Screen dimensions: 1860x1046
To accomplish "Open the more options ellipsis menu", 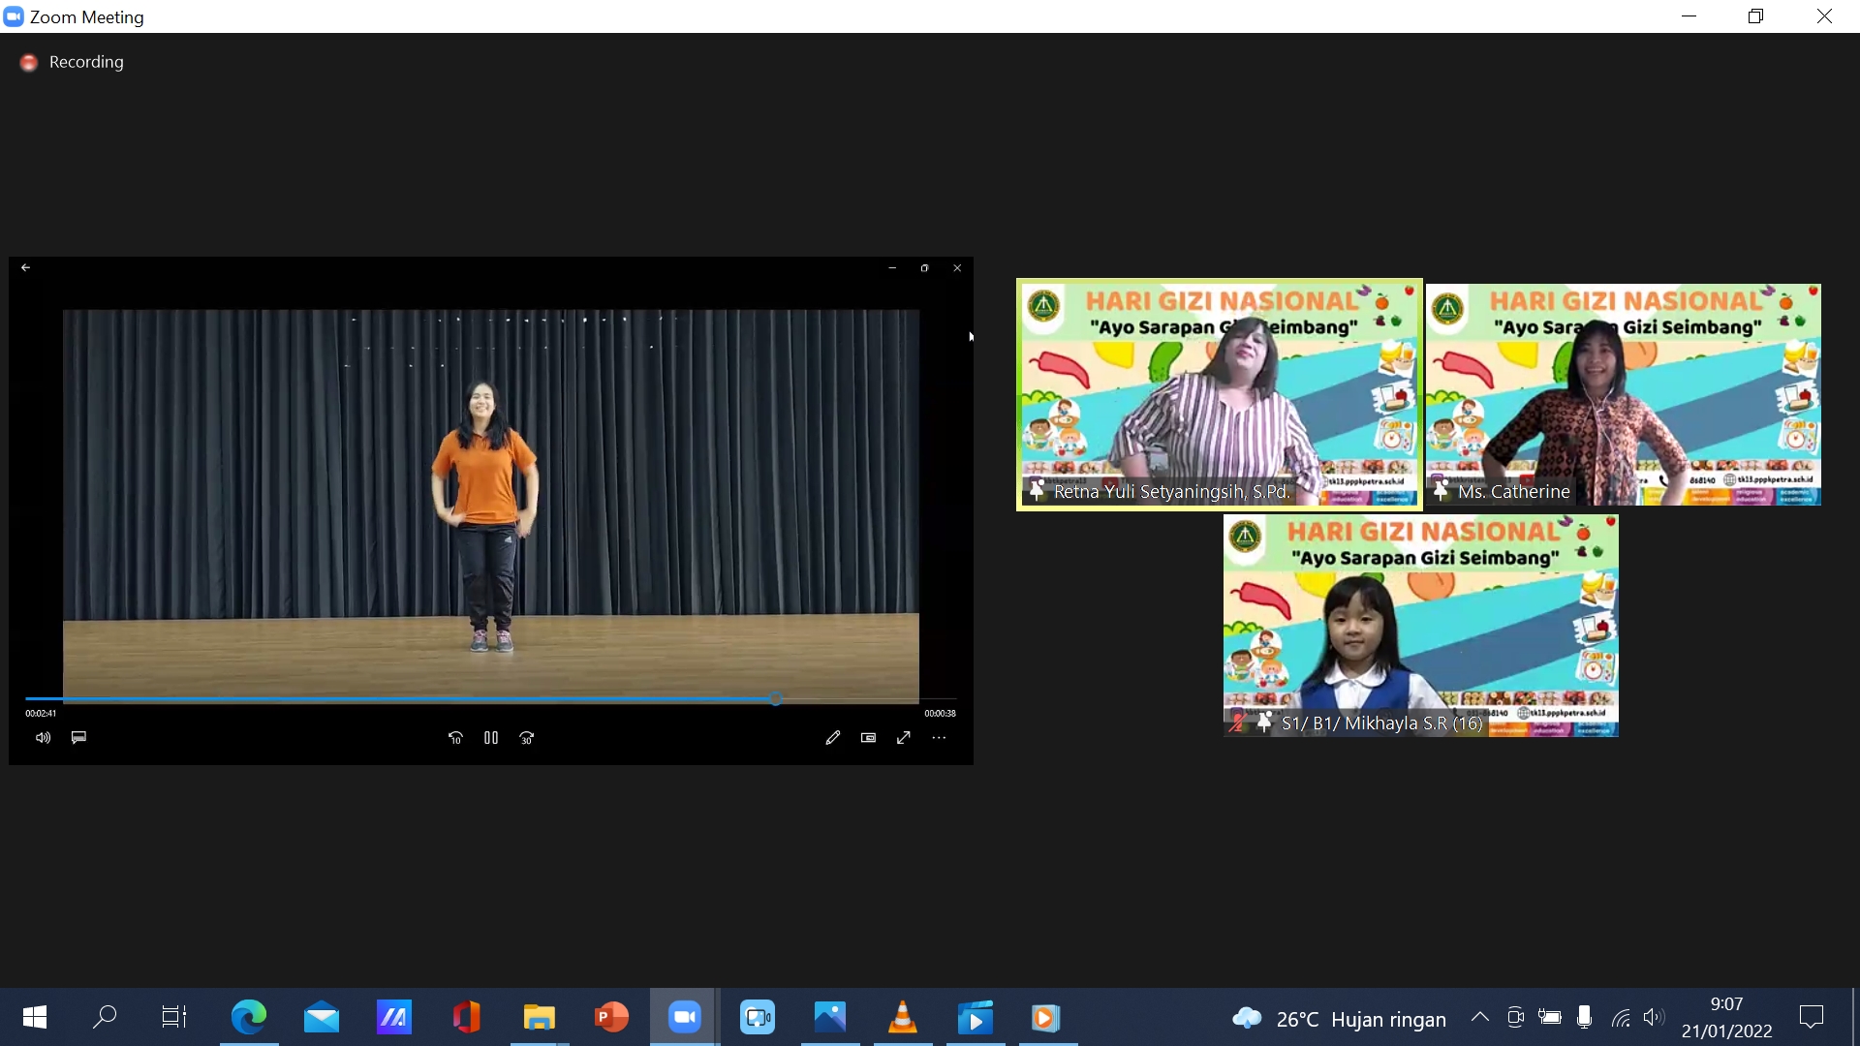I will click(x=939, y=738).
